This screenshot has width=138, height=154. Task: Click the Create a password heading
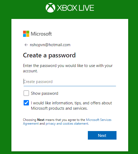49,55
